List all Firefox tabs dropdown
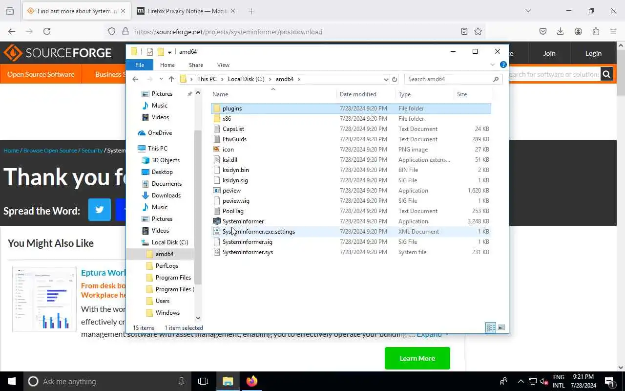The height and width of the screenshot is (391, 625). click(x=528, y=11)
